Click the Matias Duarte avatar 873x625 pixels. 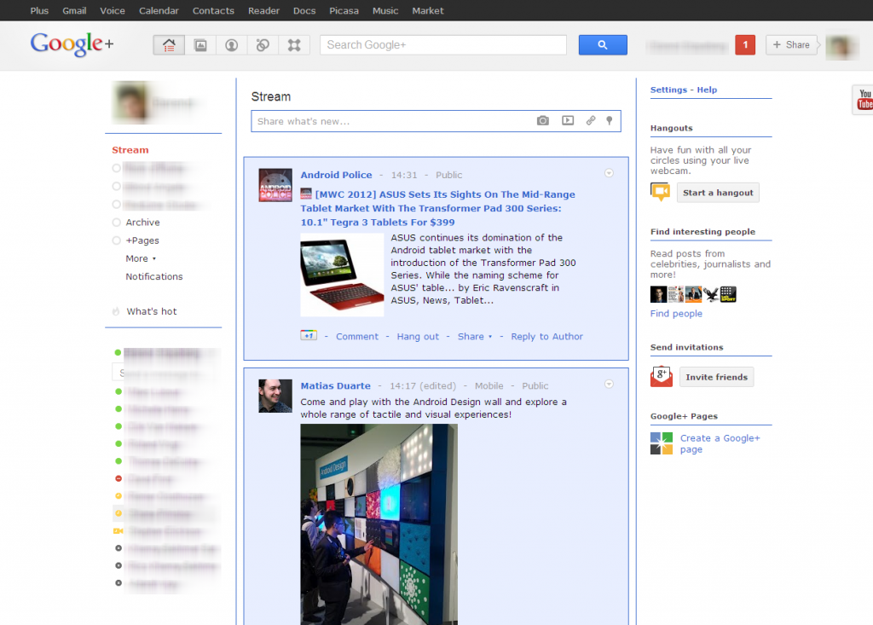click(x=275, y=396)
